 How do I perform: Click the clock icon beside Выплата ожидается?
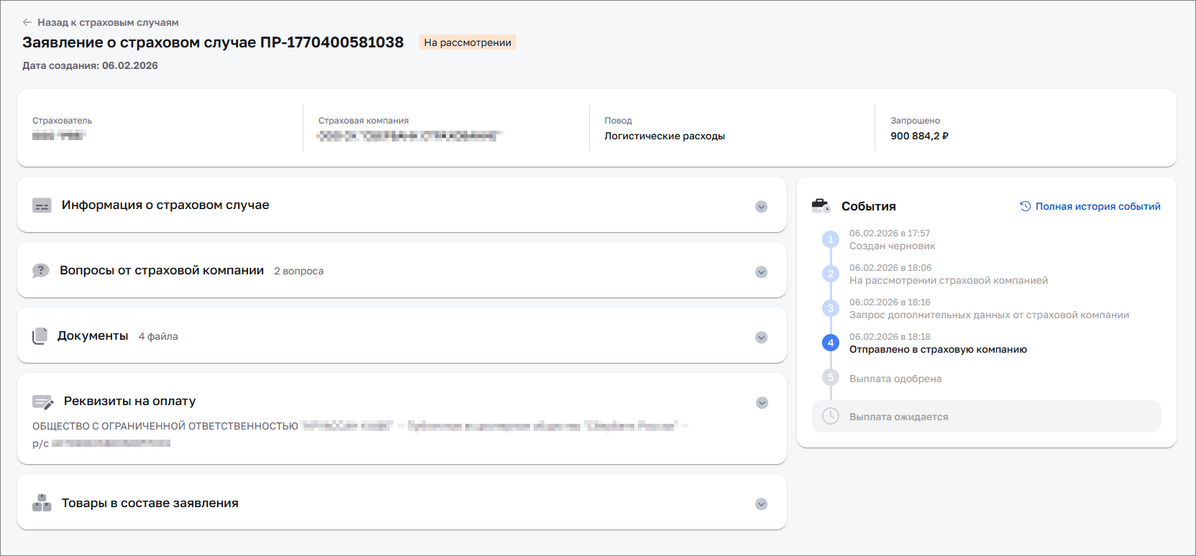pos(831,417)
